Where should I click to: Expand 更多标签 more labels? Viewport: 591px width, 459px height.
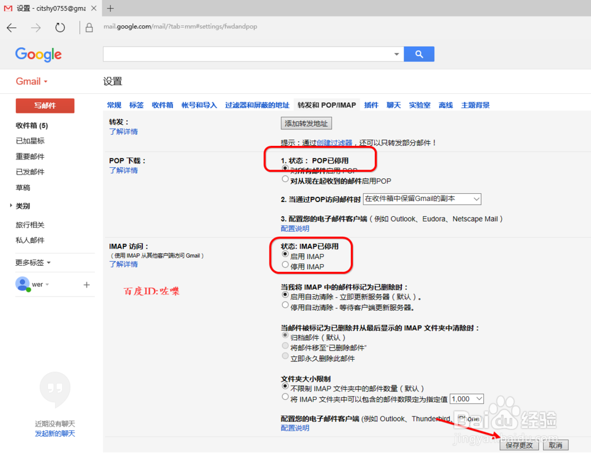[x=33, y=263]
